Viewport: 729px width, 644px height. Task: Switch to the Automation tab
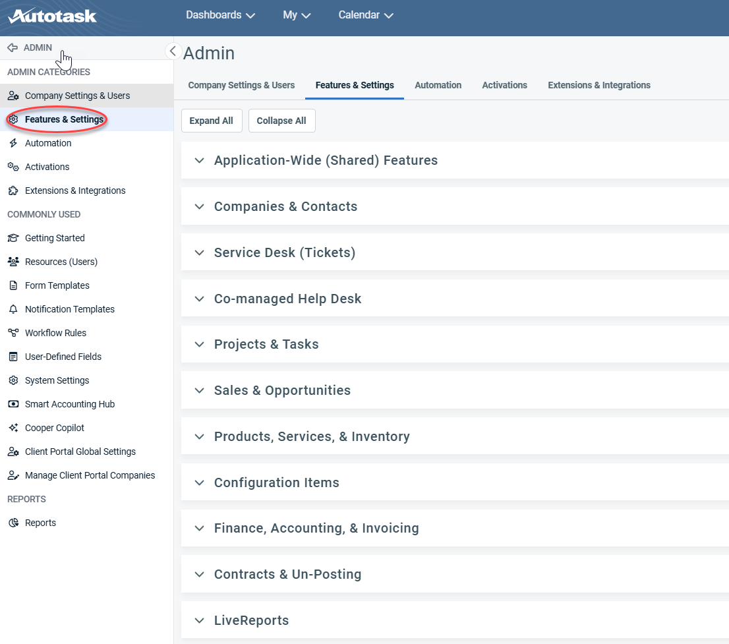coord(438,85)
